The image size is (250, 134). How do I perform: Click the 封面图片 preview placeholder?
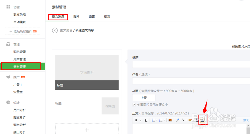87,68
